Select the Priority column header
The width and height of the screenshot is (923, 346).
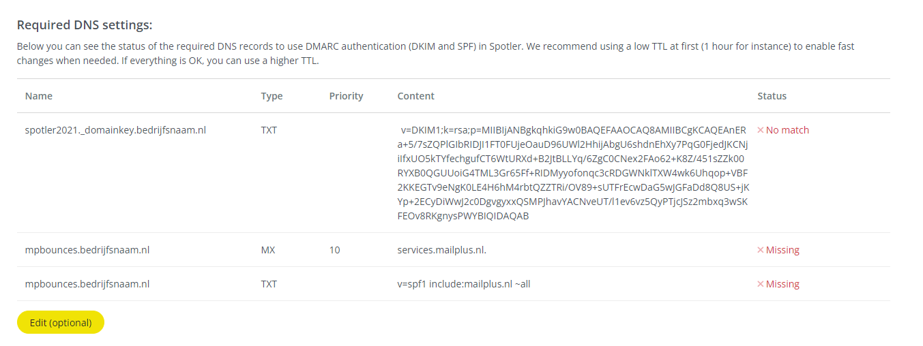point(346,96)
